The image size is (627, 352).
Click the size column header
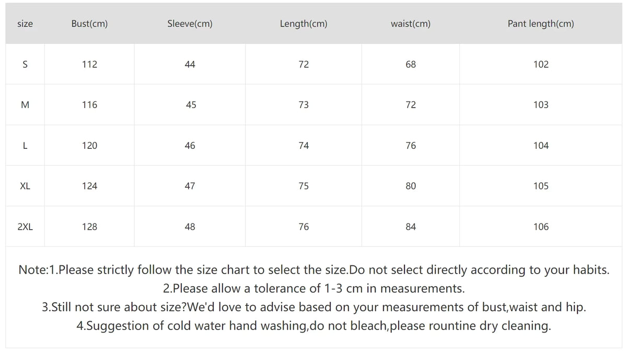pos(25,24)
